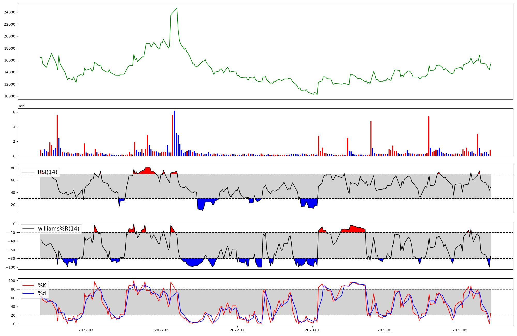Click the blue %d legend entry
This screenshot has width=517, height=336.
(x=42, y=293)
